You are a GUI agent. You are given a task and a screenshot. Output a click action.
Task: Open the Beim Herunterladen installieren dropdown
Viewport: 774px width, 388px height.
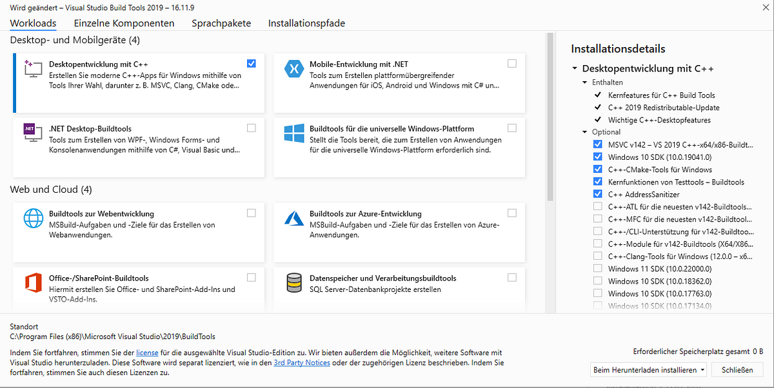pyautogui.click(x=648, y=370)
